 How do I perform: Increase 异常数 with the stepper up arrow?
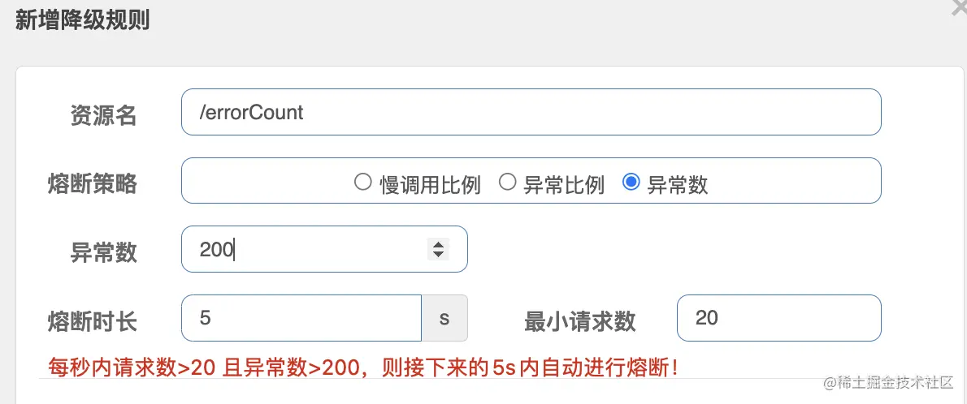pyautogui.click(x=438, y=244)
